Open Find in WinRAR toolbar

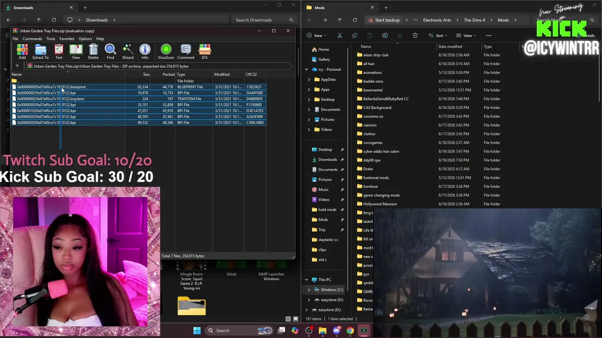click(110, 51)
